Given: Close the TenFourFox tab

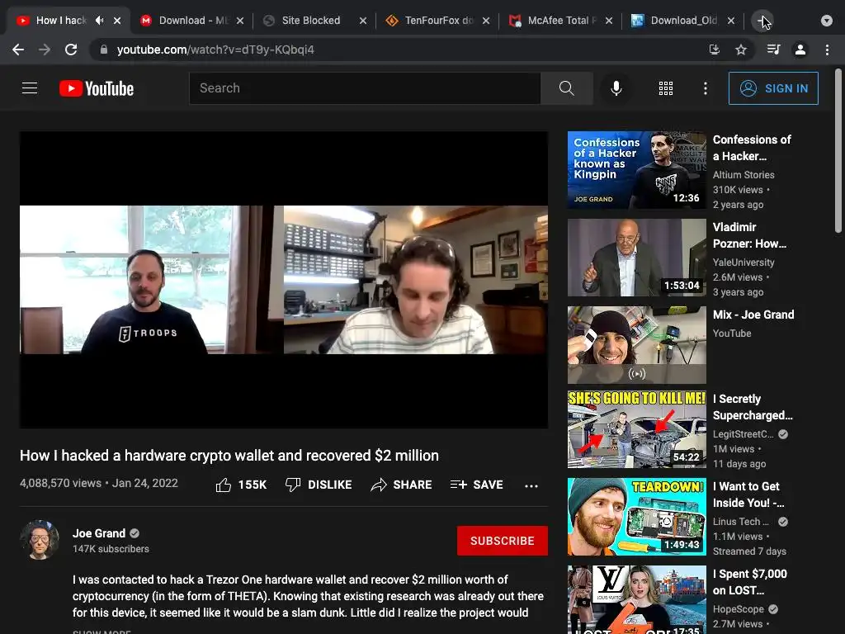Looking at the screenshot, I should point(486,21).
